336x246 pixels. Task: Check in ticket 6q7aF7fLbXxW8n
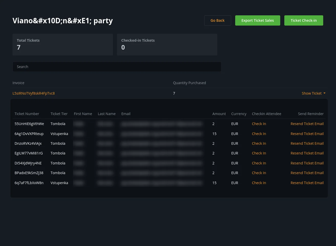(259, 183)
